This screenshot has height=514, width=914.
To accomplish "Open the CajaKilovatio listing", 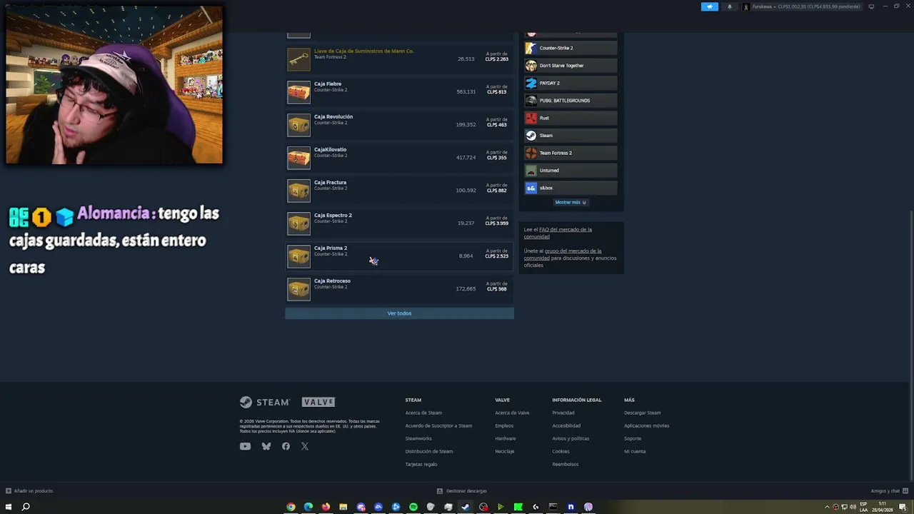I will (x=399, y=157).
